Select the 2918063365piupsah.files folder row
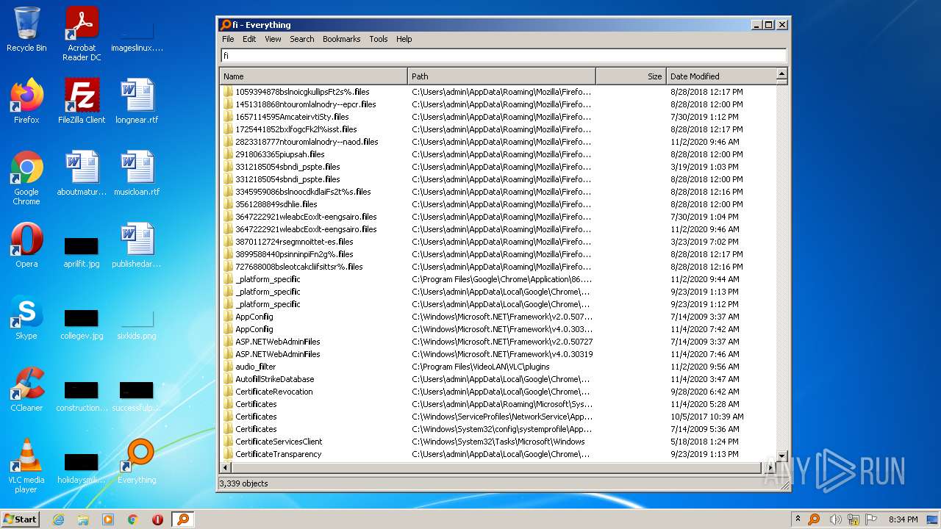This screenshot has height=529, width=941. pos(498,154)
